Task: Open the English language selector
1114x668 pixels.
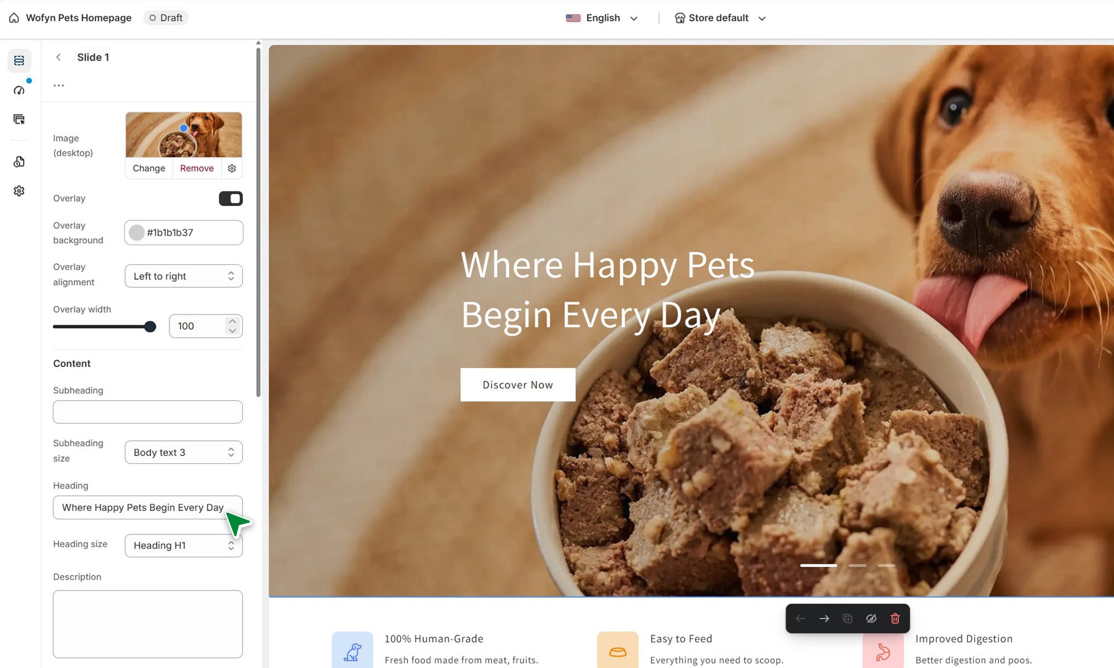Action: coord(602,18)
